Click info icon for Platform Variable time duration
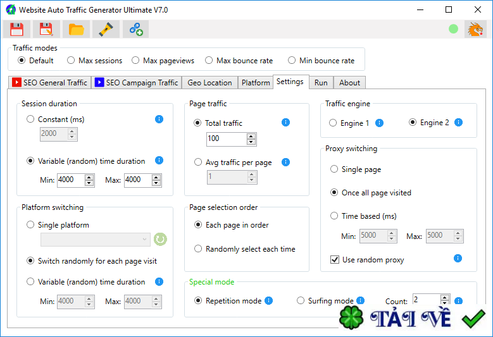493x337 pixels. [x=159, y=282]
